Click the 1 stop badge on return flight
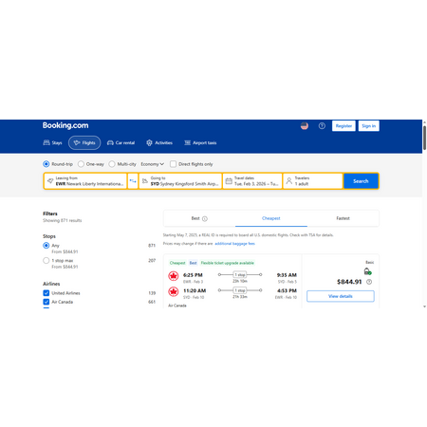427x427 pixels. click(x=240, y=290)
